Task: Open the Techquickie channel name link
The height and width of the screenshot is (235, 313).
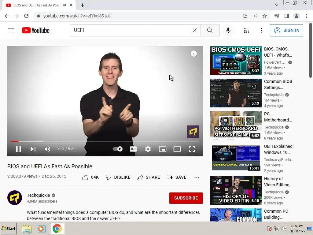Action: click(38, 195)
